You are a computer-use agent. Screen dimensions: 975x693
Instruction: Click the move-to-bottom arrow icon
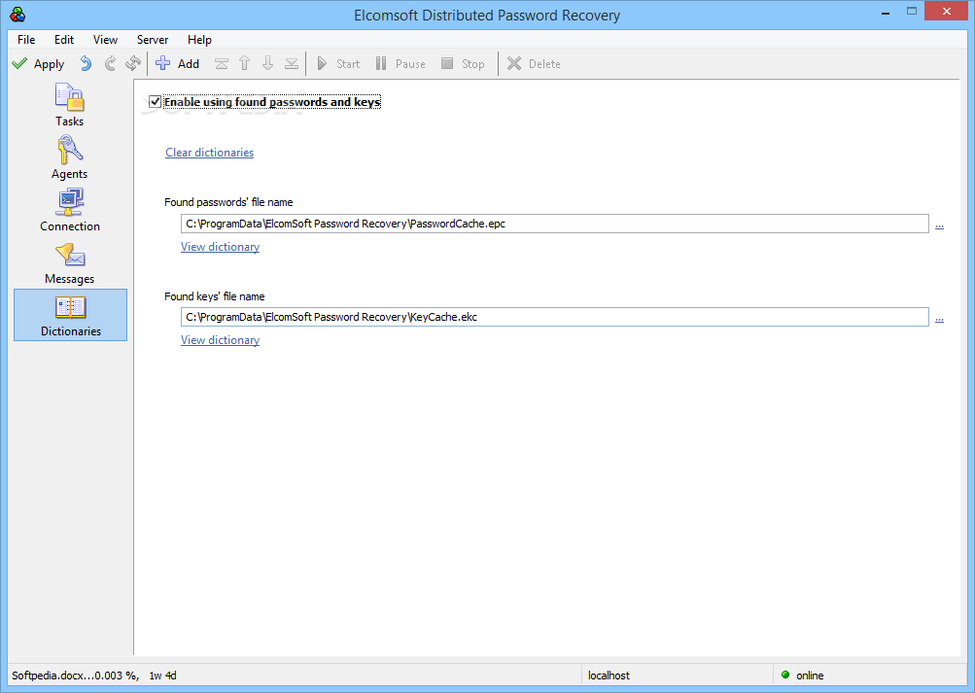coord(291,63)
